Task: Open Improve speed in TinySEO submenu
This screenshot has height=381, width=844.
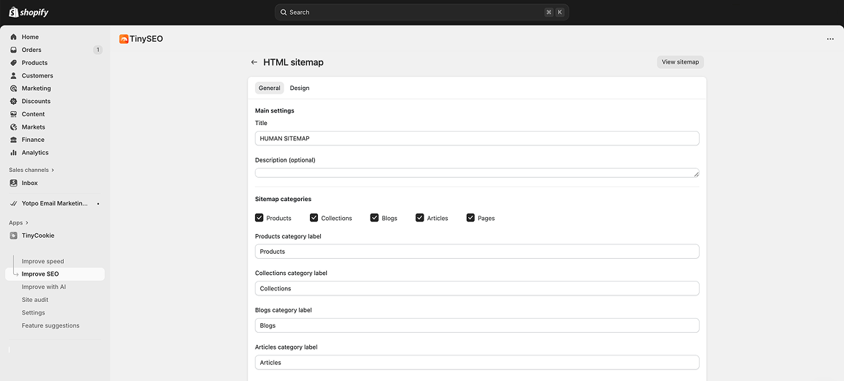Action: pyautogui.click(x=42, y=261)
